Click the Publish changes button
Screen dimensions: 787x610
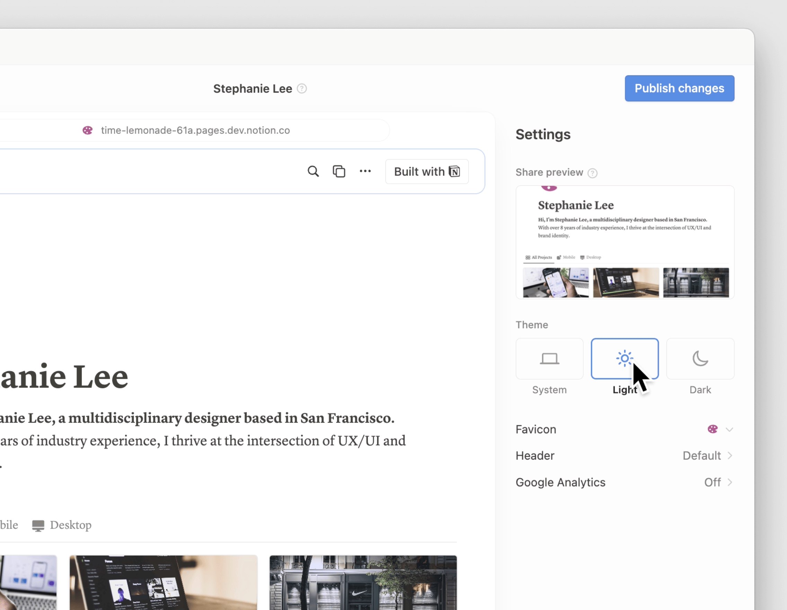coord(679,88)
